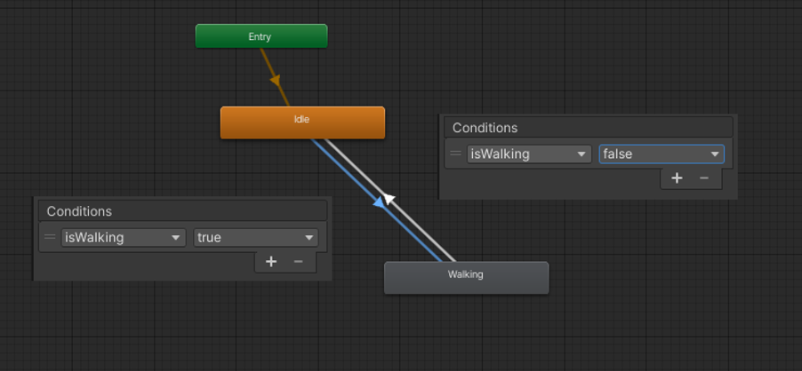
Task: Select the orange Entry transition arrow
Action: point(275,80)
